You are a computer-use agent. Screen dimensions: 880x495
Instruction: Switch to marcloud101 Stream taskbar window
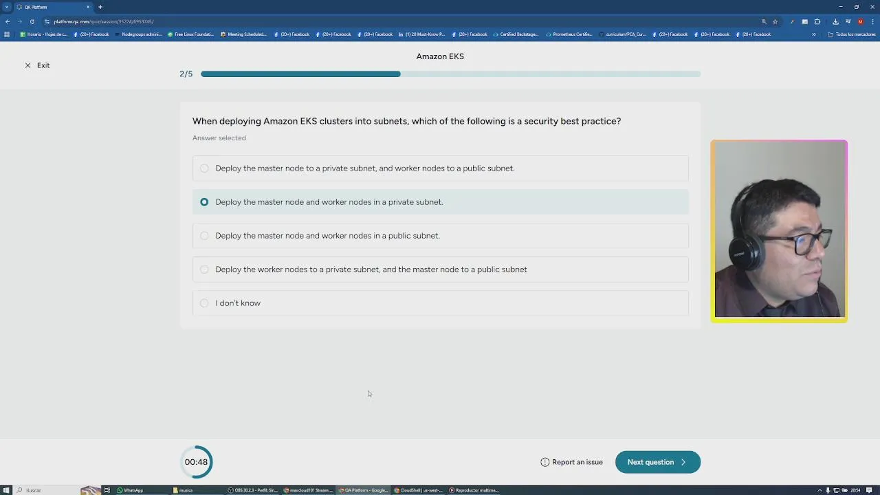tap(309, 490)
